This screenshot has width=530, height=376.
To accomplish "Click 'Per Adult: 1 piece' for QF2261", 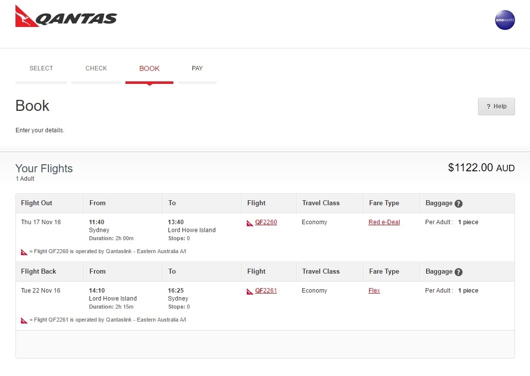I will pyautogui.click(x=452, y=290).
